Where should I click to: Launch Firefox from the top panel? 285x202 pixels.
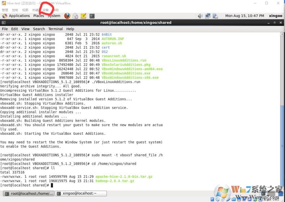(x=67, y=16)
